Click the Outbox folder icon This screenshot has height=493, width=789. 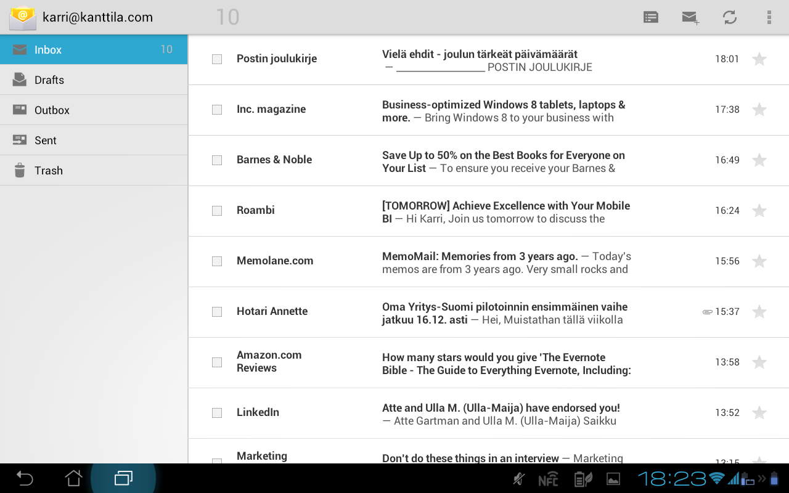[20, 110]
